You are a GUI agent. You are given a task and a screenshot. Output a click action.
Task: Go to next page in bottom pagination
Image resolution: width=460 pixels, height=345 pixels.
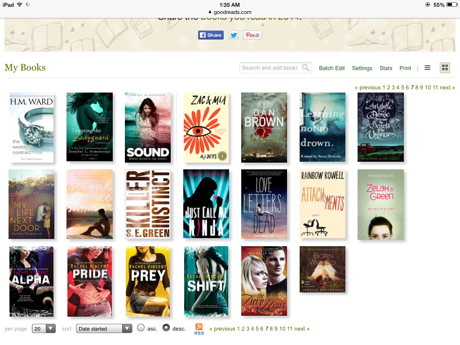[301, 328]
